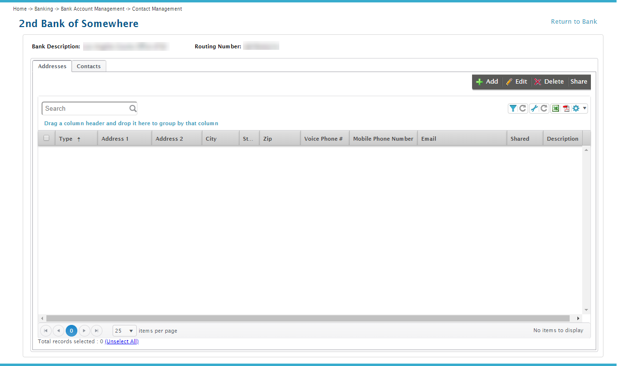Viewport: 617px width, 366px height.
Task: Export the grid to Excel
Action: [556, 108]
